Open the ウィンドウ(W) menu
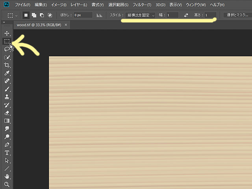This screenshot has width=252, height=189. coord(196,5)
